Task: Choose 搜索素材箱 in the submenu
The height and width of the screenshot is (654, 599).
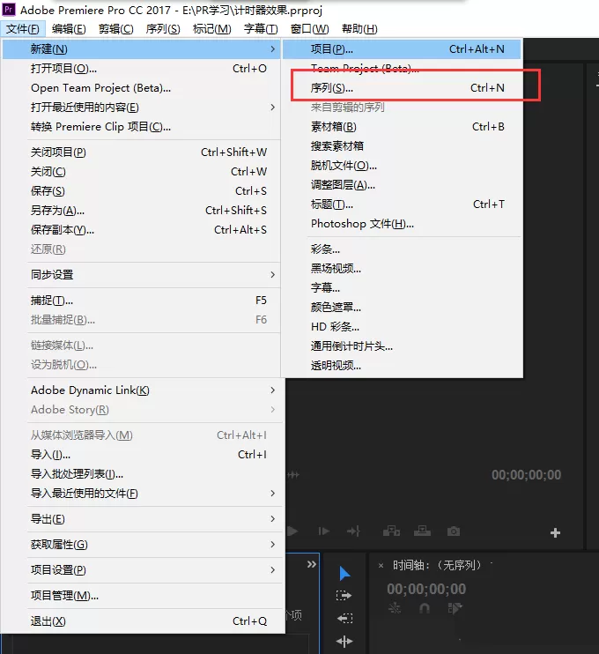Action: point(402,146)
